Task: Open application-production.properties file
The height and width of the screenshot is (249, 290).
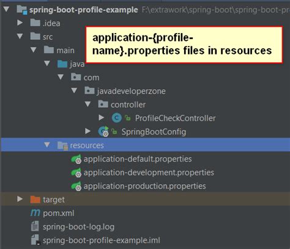Action: pos(145,186)
